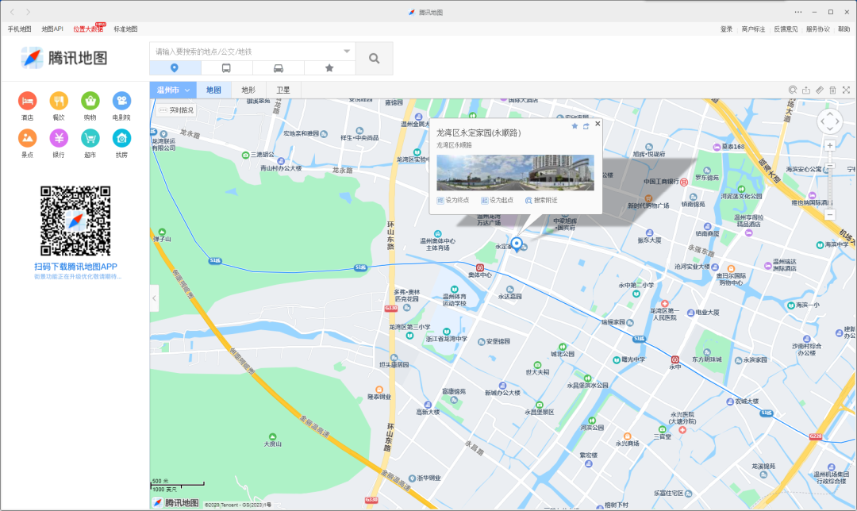Close the 龙湾区永定家园 info popup
Screen dimensions: 857x511
598,124
